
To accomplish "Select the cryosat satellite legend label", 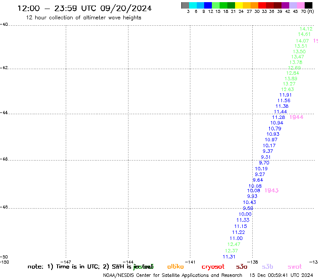I will [x=213, y=267].
